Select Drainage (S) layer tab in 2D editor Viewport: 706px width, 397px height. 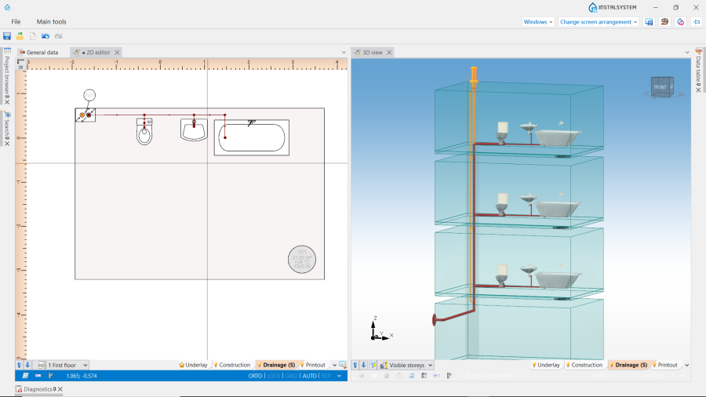coord(278,365)
